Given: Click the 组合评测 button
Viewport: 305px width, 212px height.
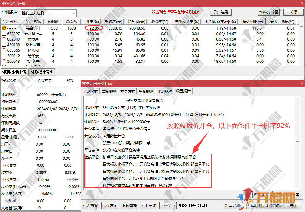Looking at the screenshot, I should click(x=233, y=206).
